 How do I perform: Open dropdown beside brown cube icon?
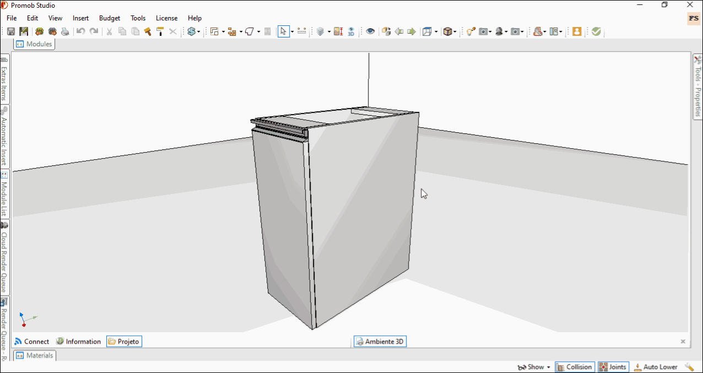pyautogui.click(x=455, y=32)
